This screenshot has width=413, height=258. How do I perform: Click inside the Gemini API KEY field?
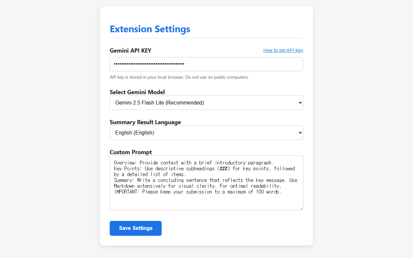tap(206, 64)
